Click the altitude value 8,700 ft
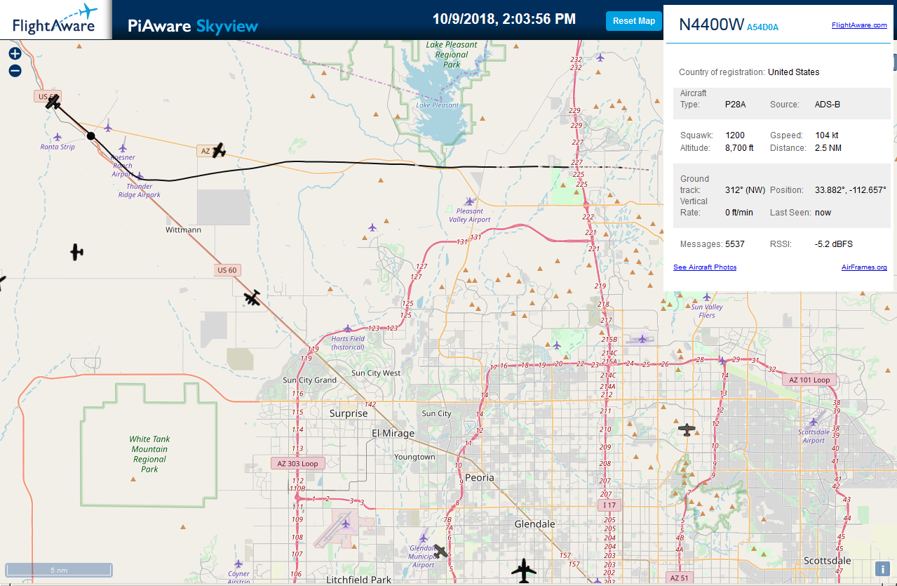 click(x=739, y=148)
